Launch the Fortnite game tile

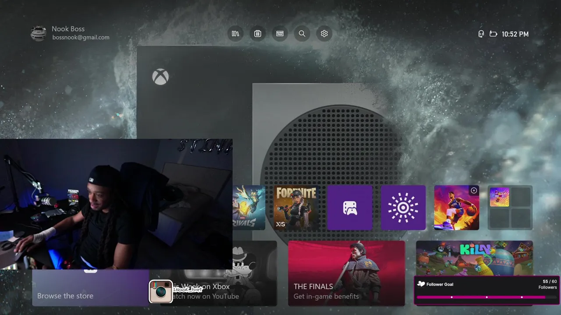pyautogui.click(x=296, y=207)
